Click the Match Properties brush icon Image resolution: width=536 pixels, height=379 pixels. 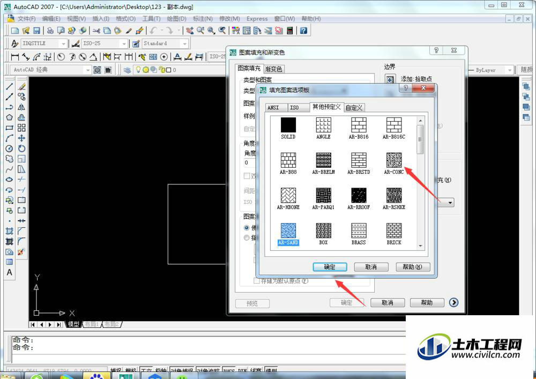(129, 31)
